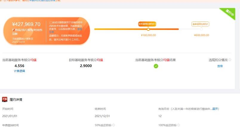Screen dimensions: 240x127
Task: Click the 年费缴纳时间 label
Action: pyautogui.click(x=10, y=125)
